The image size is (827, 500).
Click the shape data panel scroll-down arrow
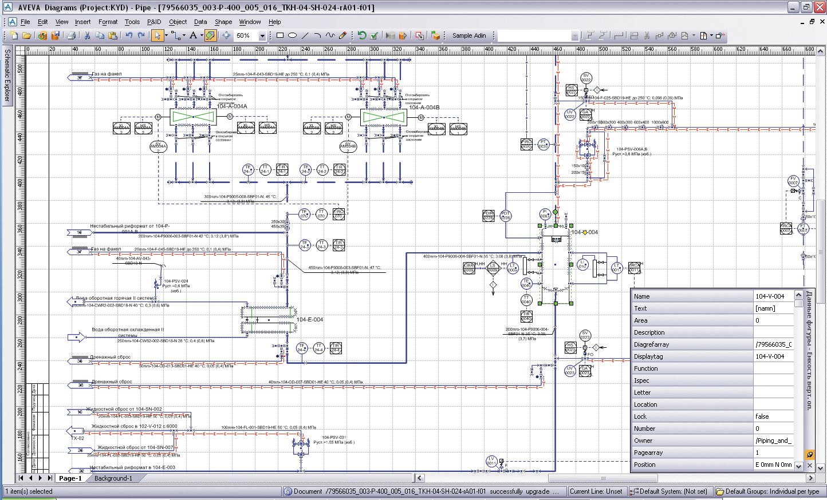pyautogui.click(x=799, y=466)
